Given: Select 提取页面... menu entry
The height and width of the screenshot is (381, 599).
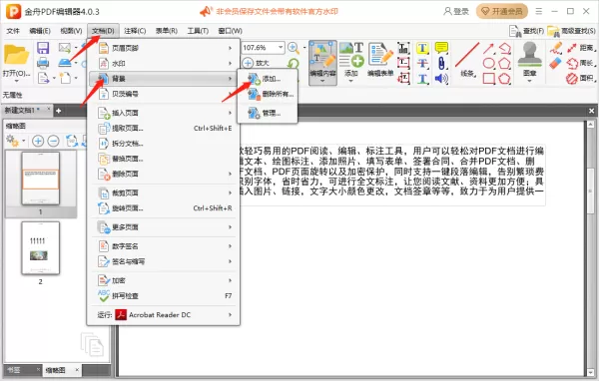Looking at the screenshot, I should coord(164,129).
